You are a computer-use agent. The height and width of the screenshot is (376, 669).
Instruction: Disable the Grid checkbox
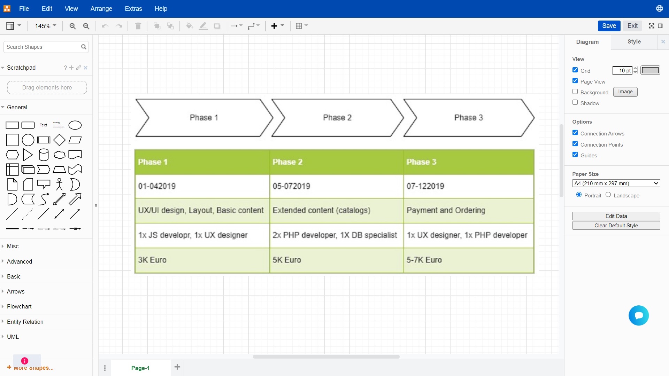tap(575, 70)
